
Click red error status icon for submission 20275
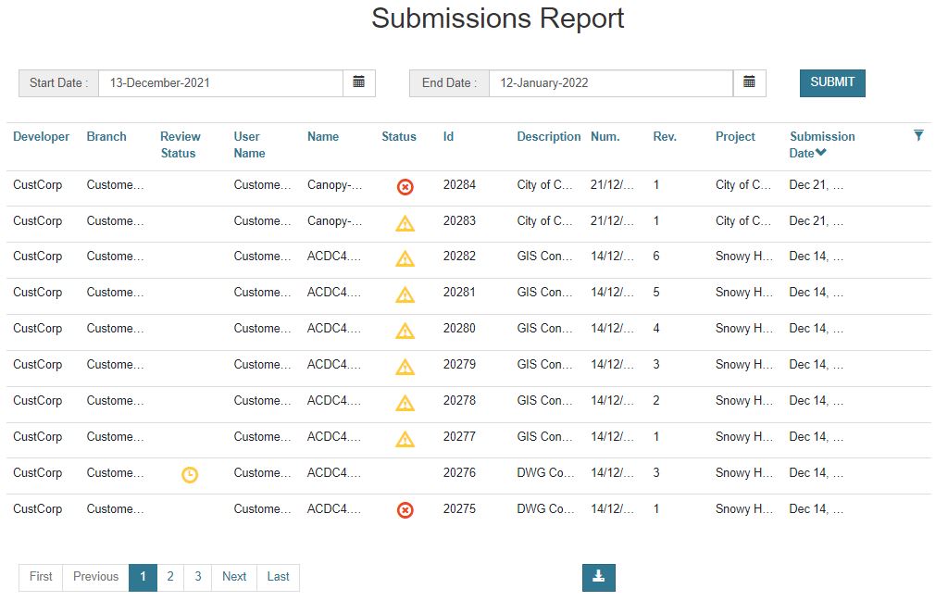[x=405, y=509]
